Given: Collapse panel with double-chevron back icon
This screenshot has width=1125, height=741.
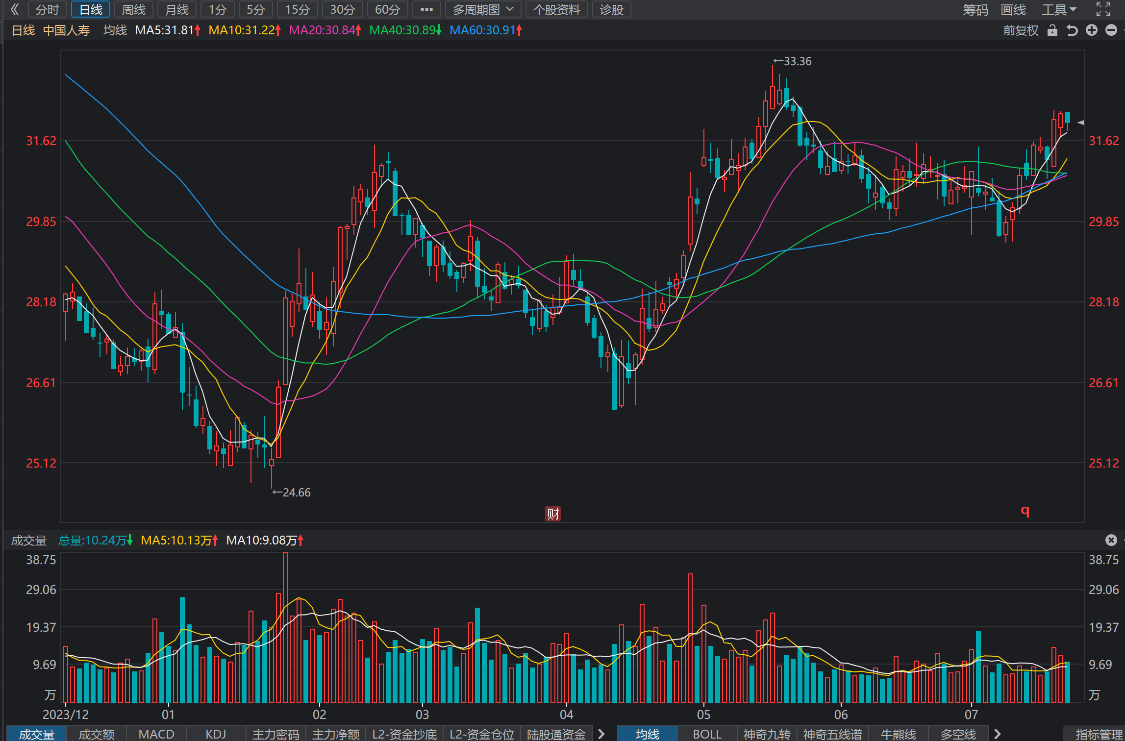Looking at the screenshot, I should [15, 9].
